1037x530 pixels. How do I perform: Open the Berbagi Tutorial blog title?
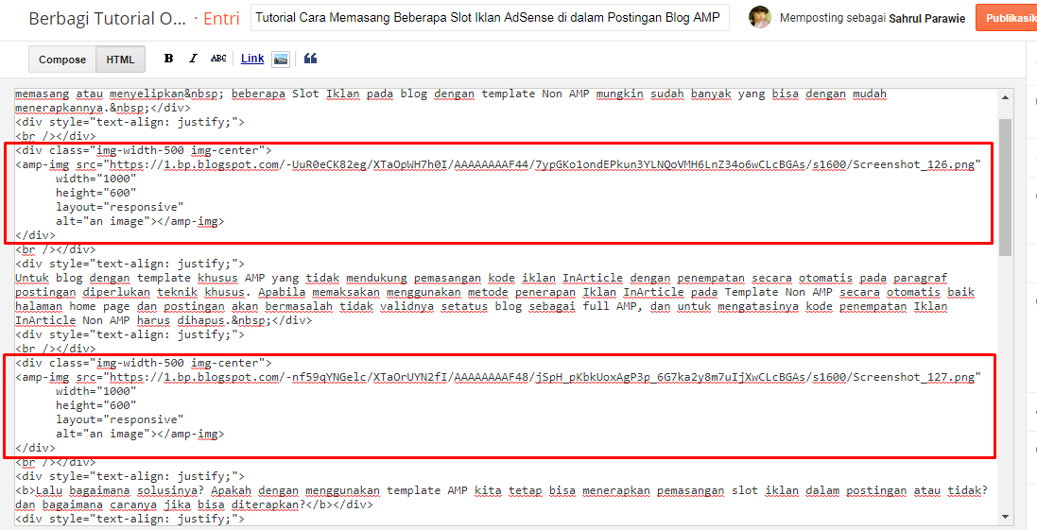tap(108, 19)
